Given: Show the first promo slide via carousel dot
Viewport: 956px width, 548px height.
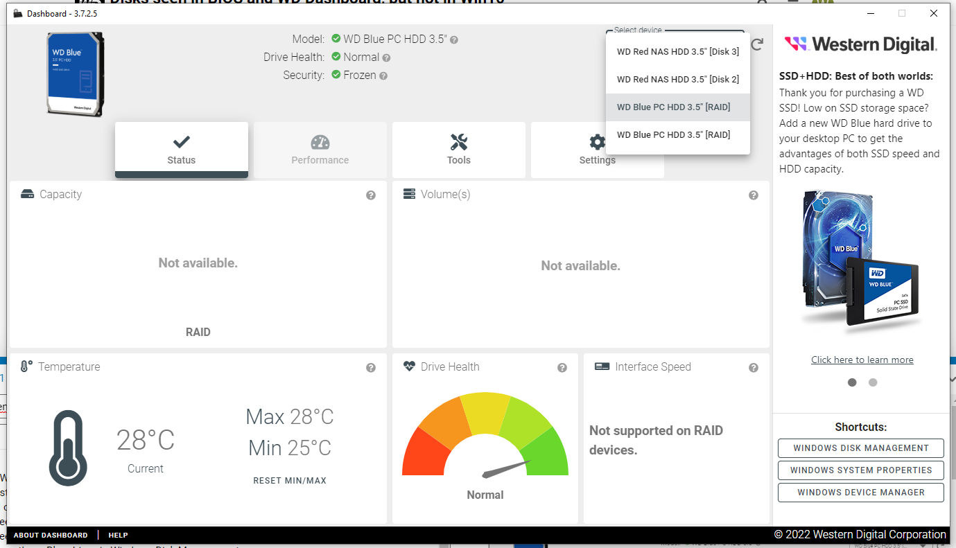Looking at the screenshot, I should [852, 382].
